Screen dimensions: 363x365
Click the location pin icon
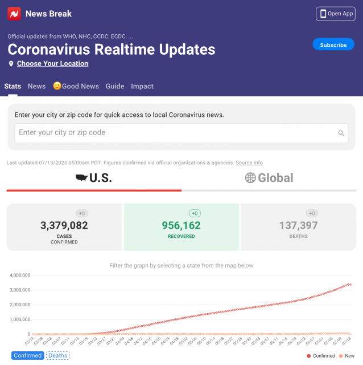11,64
